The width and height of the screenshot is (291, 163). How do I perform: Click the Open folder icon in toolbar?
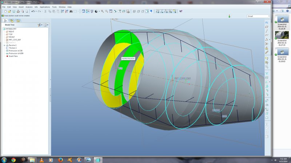click(9, 11)
